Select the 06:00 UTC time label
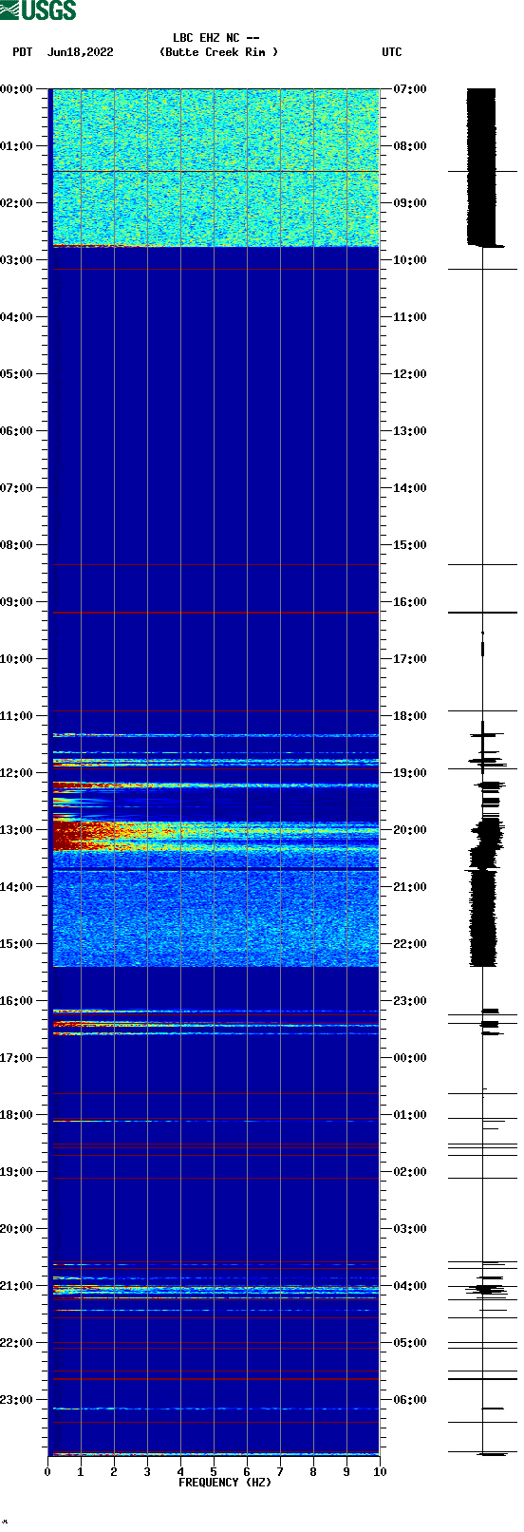524x1532 pixels. [411, 1400]
